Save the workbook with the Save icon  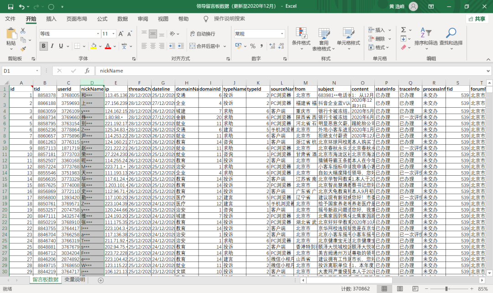point(10,6)
